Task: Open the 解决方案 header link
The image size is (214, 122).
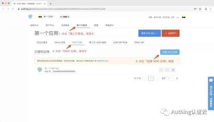Action: point(157,17)
